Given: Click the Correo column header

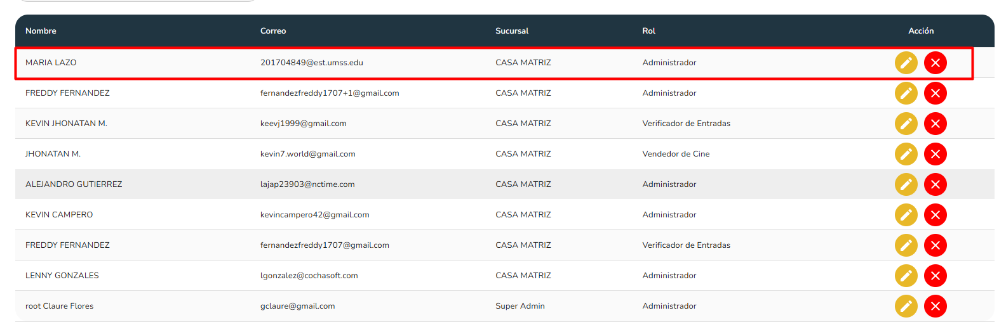Looking at the screenshot, I should coord(273,31).
